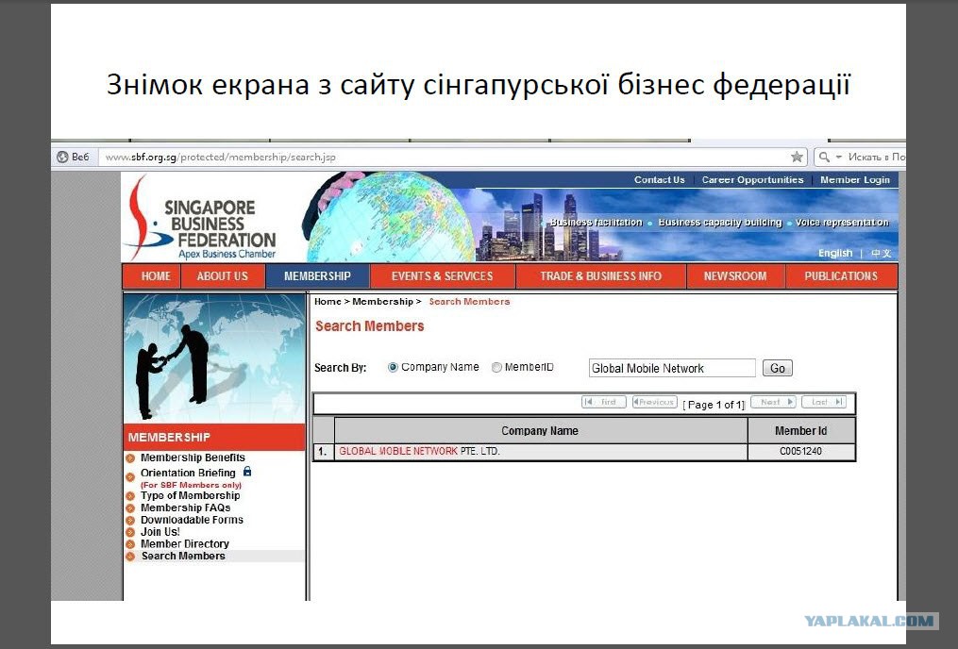Viewport: 958px width, 649px height.
Task: Click the Next page button
Action: [x=773, y=402]
